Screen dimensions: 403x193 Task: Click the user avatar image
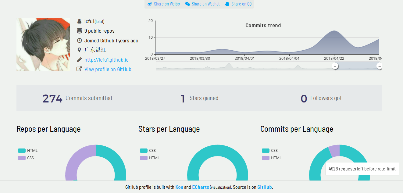[x=43, y=44]
